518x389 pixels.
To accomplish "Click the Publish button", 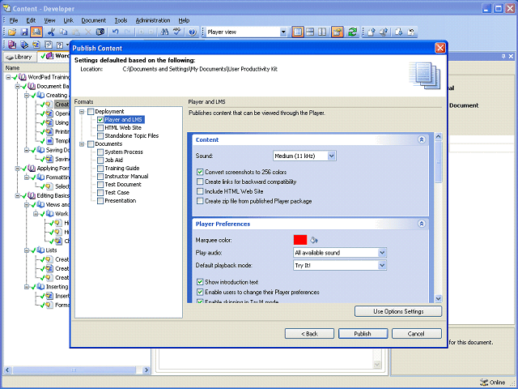I will click(363, 334).
